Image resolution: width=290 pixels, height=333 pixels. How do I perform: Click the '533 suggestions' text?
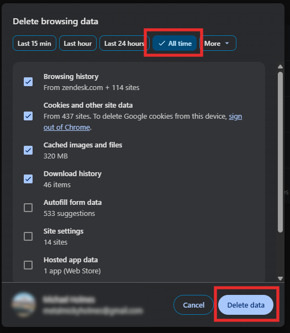69,213
